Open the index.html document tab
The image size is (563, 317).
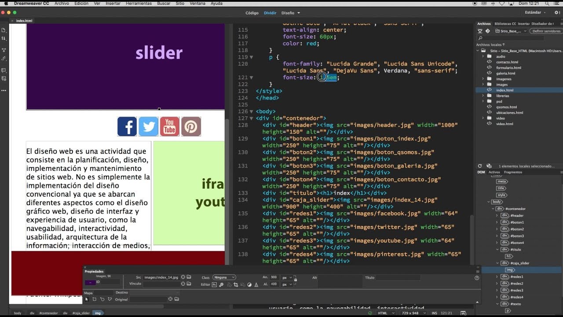tap(24, 21)
